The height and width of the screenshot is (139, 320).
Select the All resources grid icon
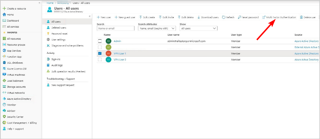(4, 39)
